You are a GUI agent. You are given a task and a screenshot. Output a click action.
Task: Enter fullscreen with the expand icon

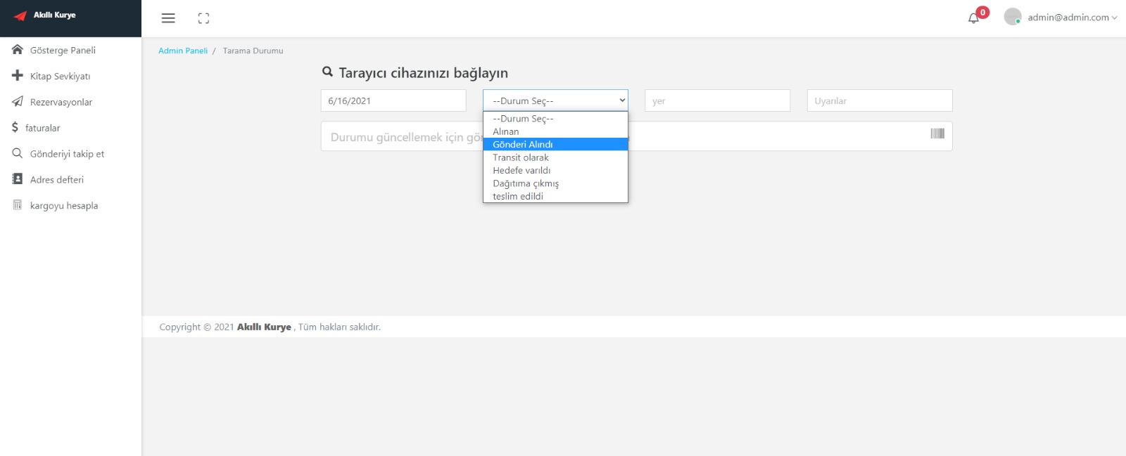[x=203, y=18]
